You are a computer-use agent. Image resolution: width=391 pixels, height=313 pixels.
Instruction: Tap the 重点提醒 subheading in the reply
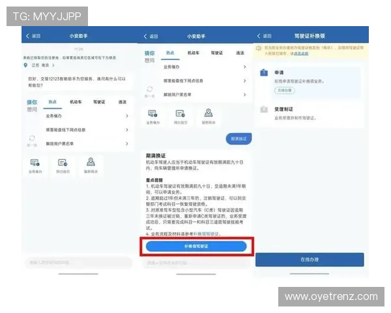(x=154, y=180)
